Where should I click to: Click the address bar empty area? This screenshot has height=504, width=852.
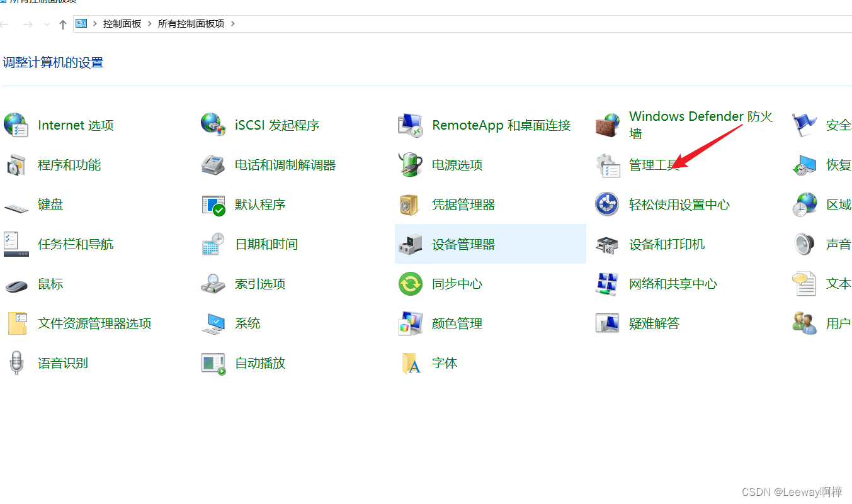click(x=542, y=24)
